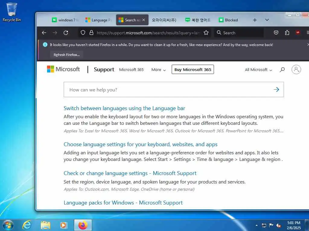Image resolution: width=309 pixels, height=231 pixels.
Task: Close the Search results tab
Action: coord(144,20)
